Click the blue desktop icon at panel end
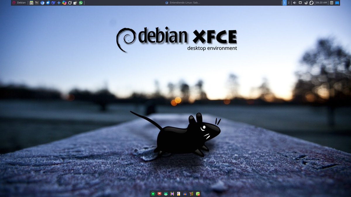This screenshot has width=351, height=197. click(x=337, y=3)
